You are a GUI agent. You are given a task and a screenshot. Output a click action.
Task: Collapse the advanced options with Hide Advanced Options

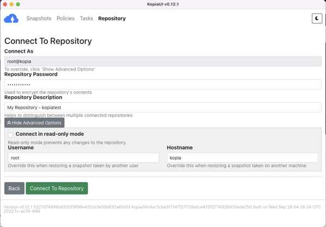point(34,123)
